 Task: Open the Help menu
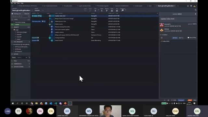coord(22,3)
